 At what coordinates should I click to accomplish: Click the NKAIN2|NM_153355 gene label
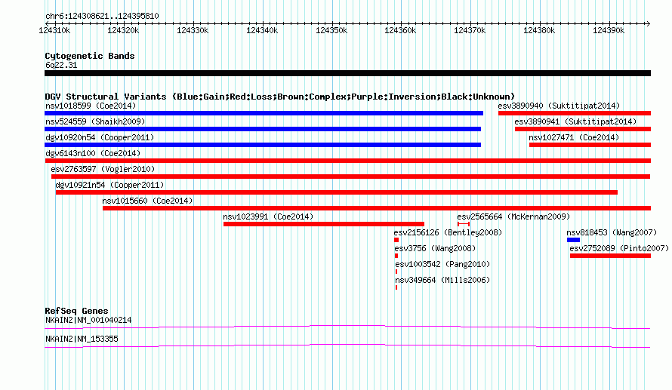82,339
